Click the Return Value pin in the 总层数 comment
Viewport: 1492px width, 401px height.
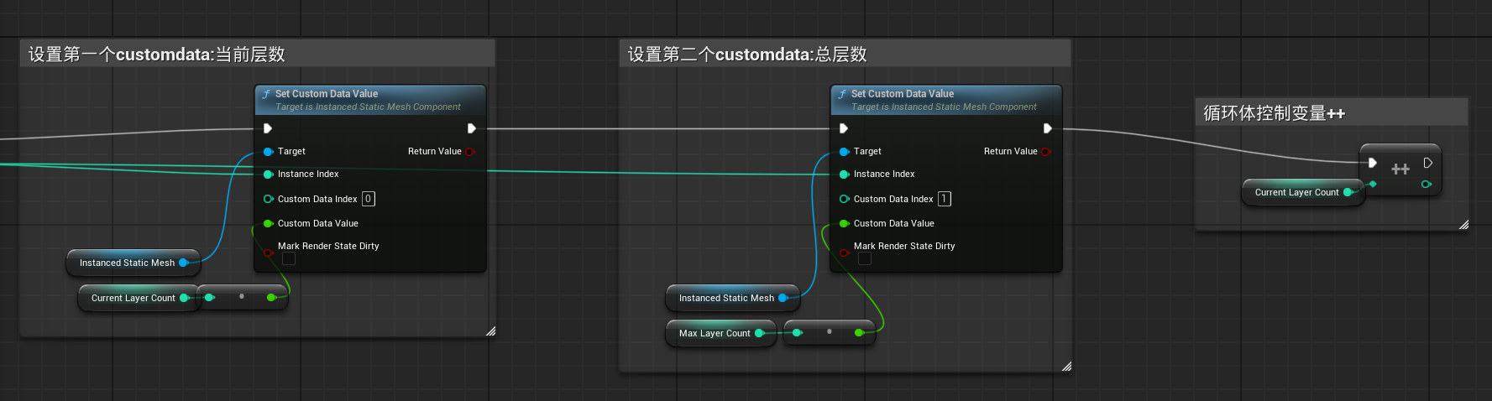click(1046, 152)
